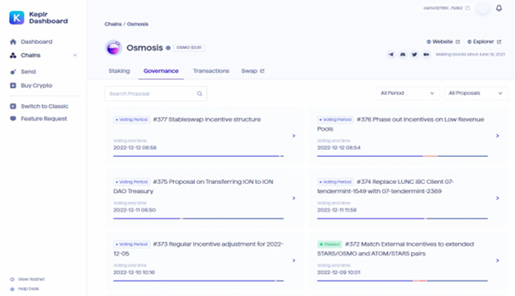This screenshot has width=515, height=296.
Task: Expand proposal #377 arrow chevron
Action: (x=294, y=136)
